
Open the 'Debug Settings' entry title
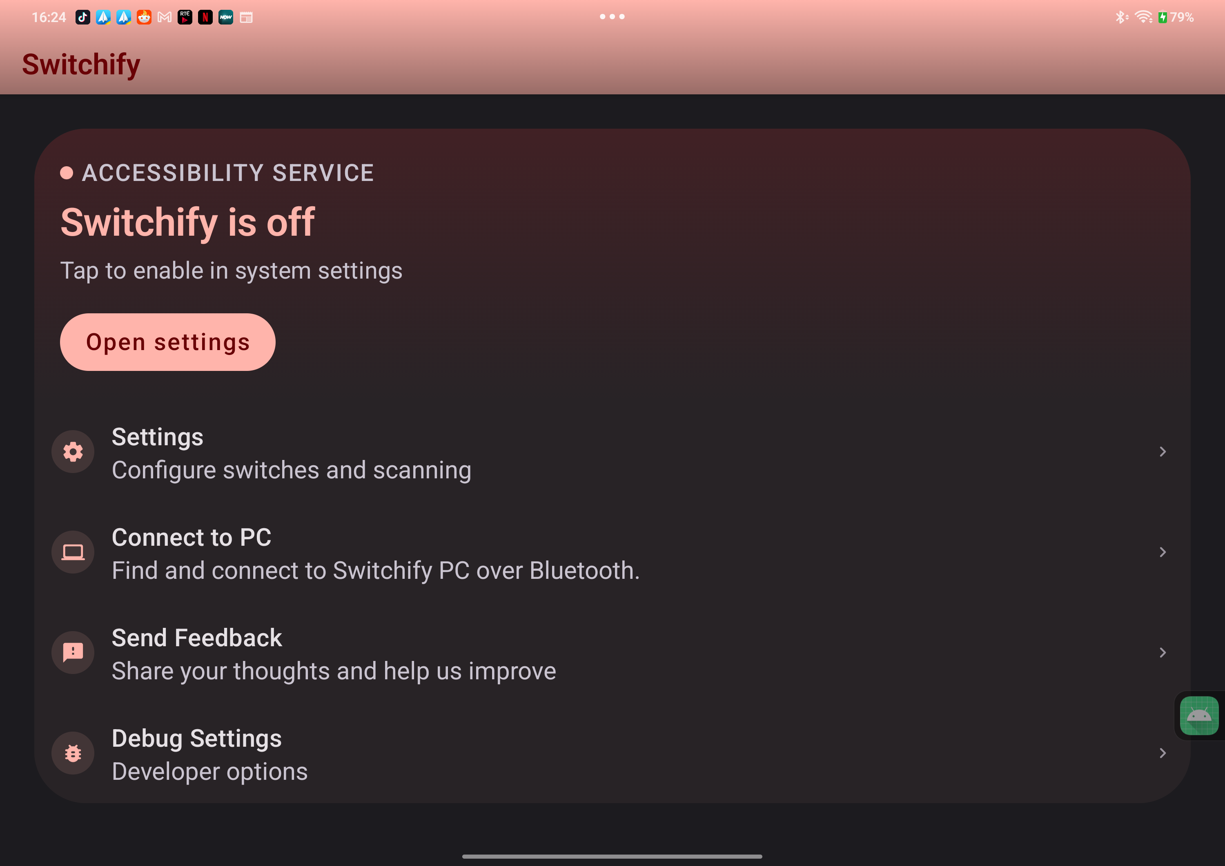point(197,739)
